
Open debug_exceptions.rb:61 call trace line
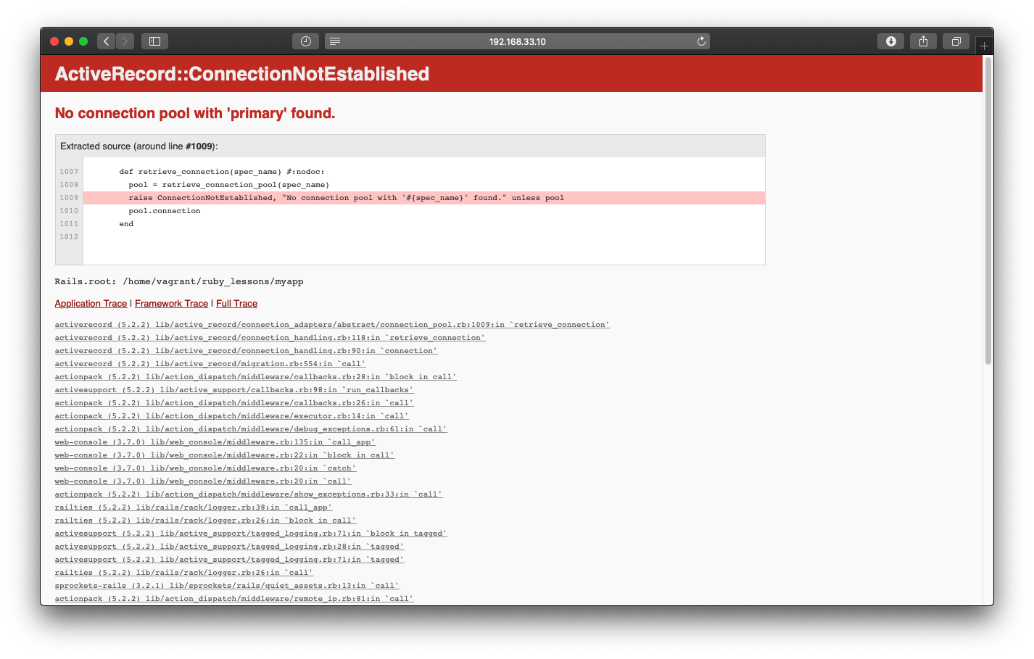[x=251, y=429]
